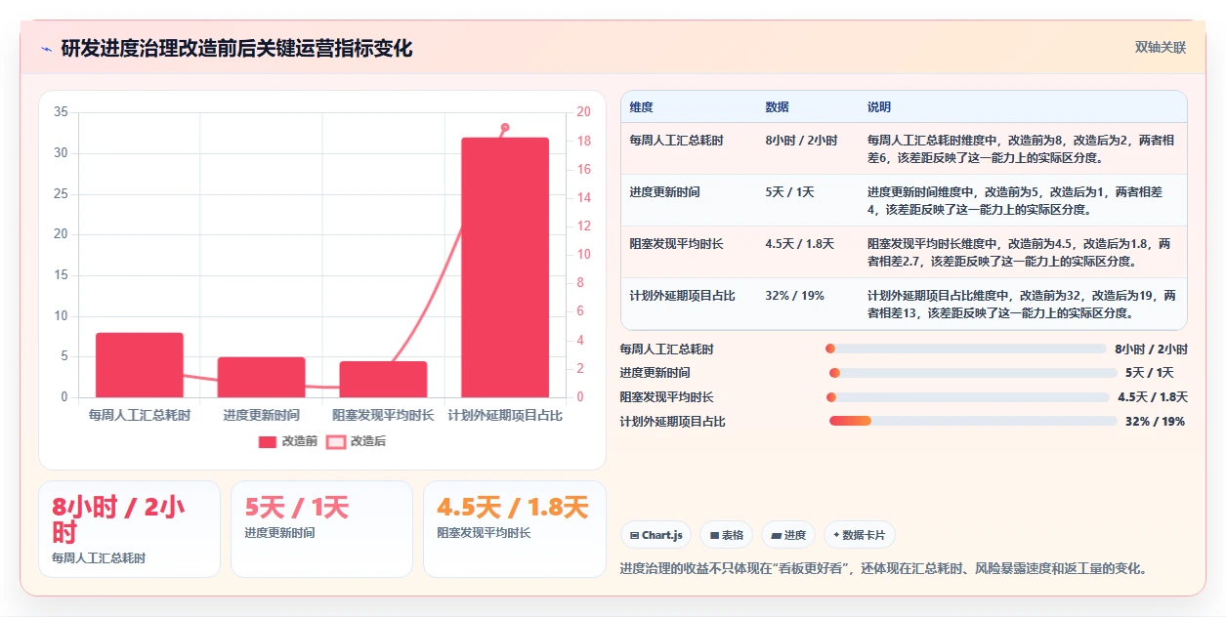
Task: Click the 双轴关联 label in header
Action: (1161, 47)
